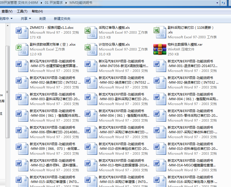
Task: Select MM-INT056-新龙X调拨到福州 file name
Action: tap(124, 64)
